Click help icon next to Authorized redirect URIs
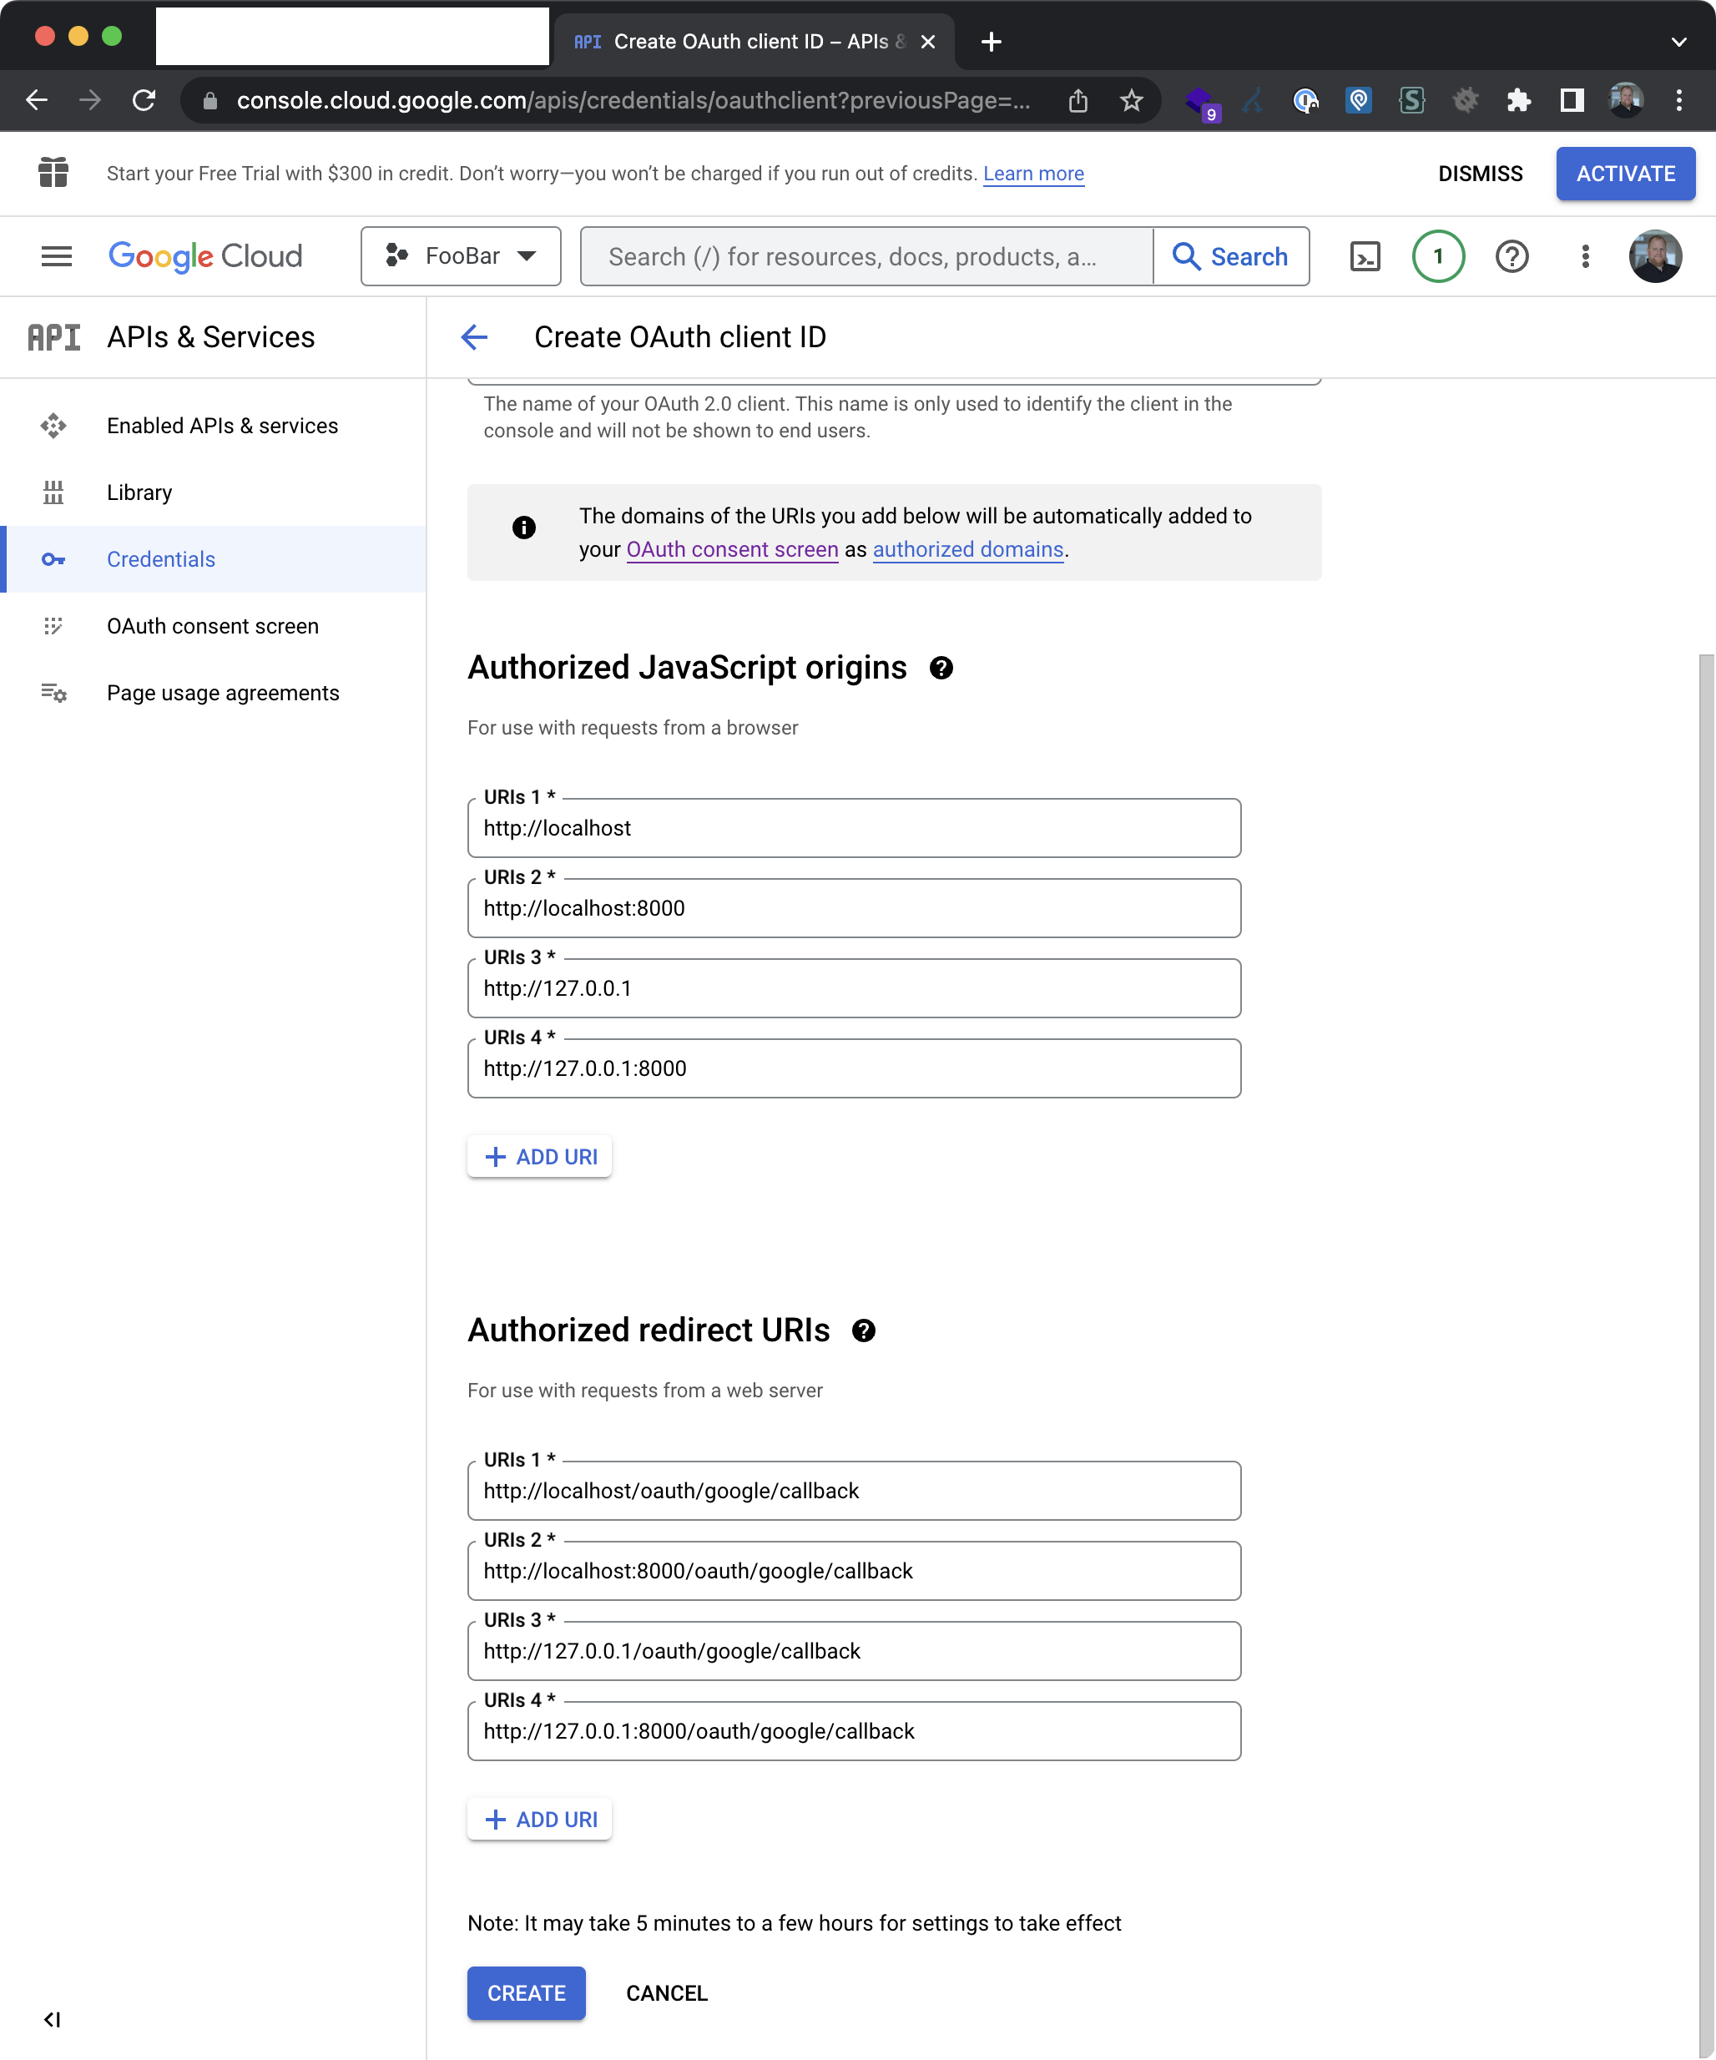Screen dimensions: 1716x2060 coord(863,1331)
